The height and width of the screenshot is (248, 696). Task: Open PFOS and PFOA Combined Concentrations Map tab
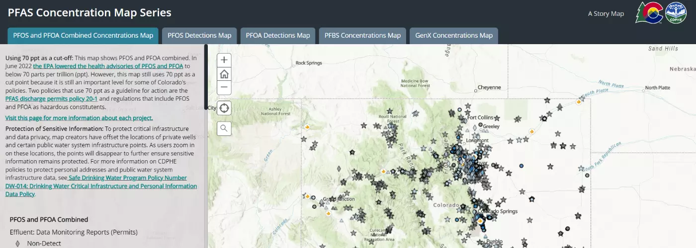(83, 36)
